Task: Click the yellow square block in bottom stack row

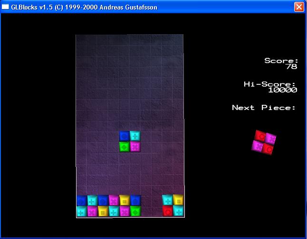Action: point(103,211)
